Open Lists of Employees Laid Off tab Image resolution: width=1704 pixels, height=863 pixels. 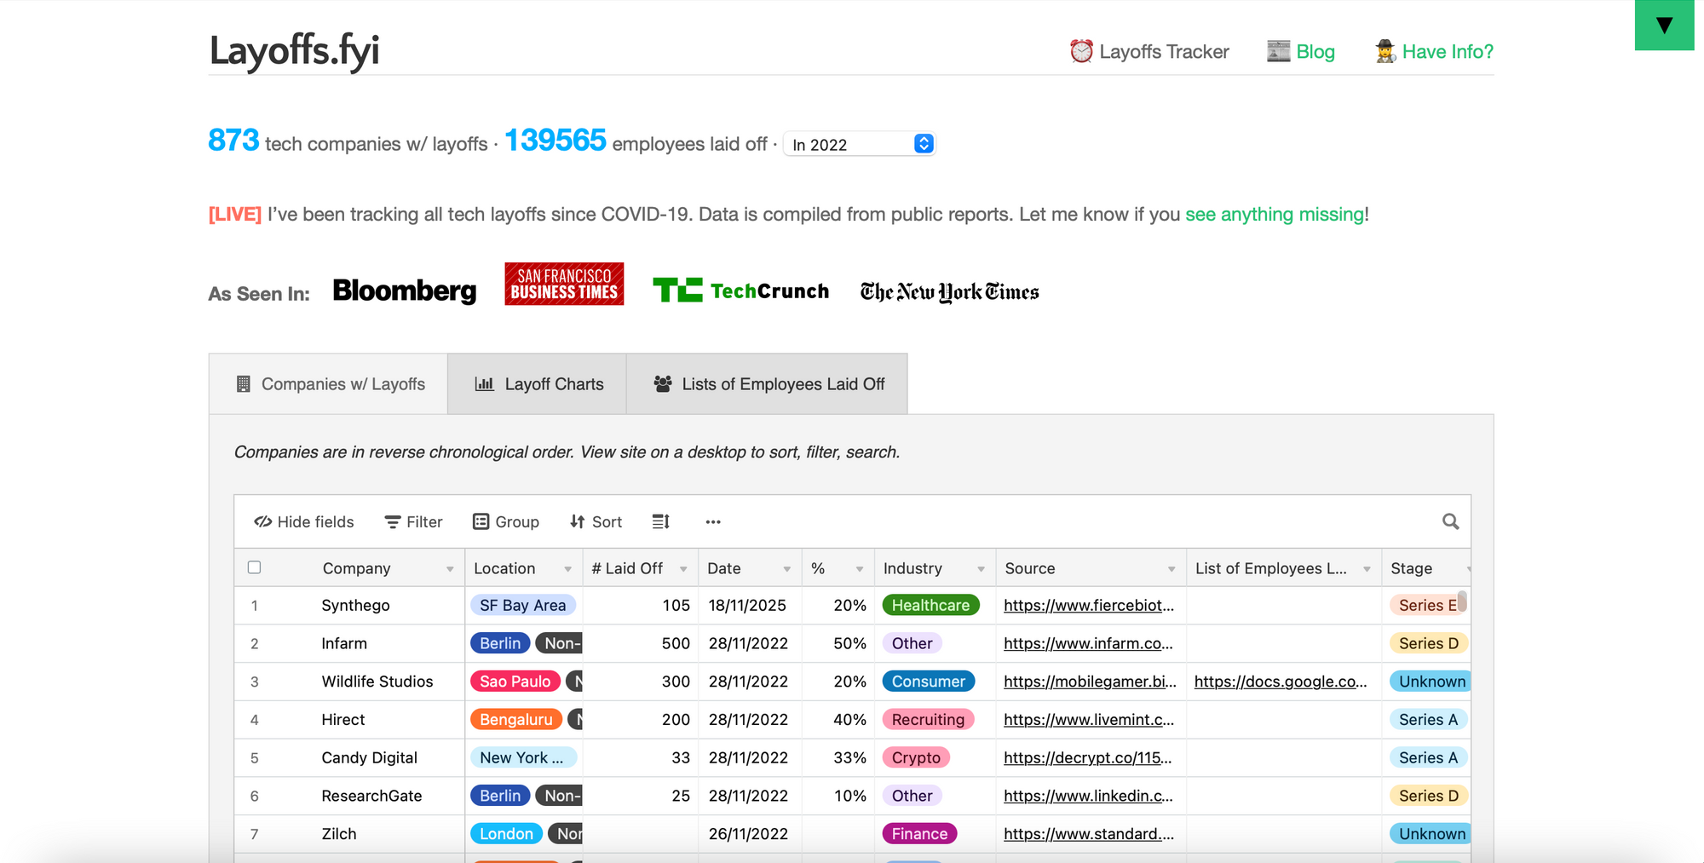(768, 384)
